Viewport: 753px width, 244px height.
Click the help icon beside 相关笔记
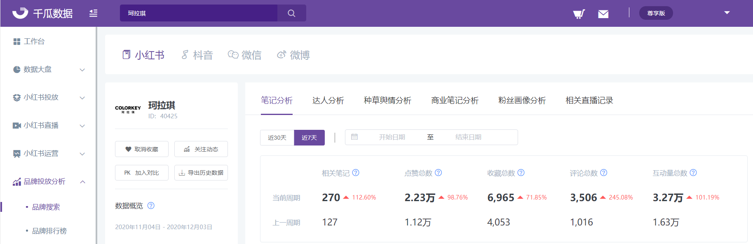(x=356, y=173)
